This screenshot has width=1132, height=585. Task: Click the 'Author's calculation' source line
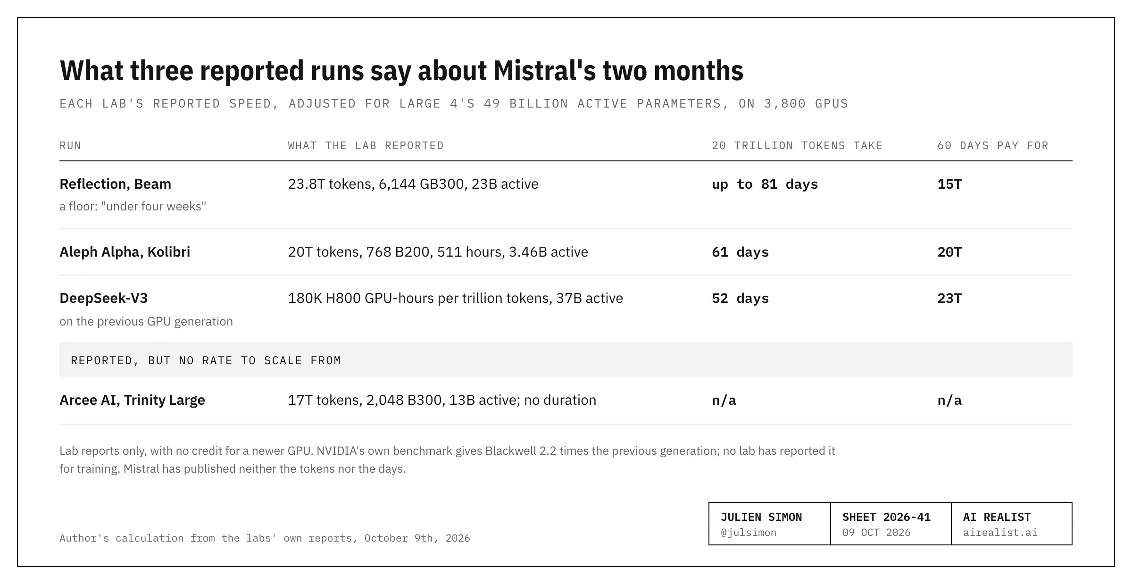pyautogui.click(x=265, y=538)
